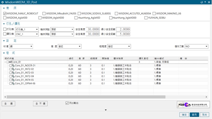212x119 pixels.
Task: Enable the WISDOM_AgieX00 machine
Action: pos(5,18)
